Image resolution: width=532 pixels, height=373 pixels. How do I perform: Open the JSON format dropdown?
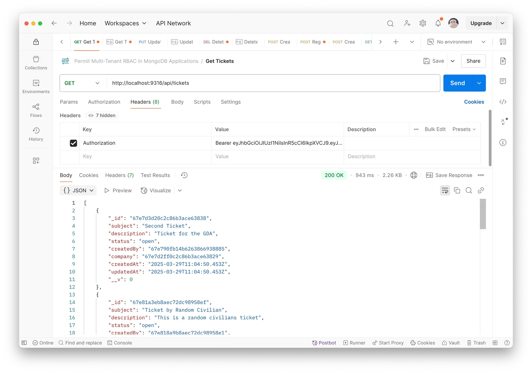pyautogui.click(x=78, y=190)
